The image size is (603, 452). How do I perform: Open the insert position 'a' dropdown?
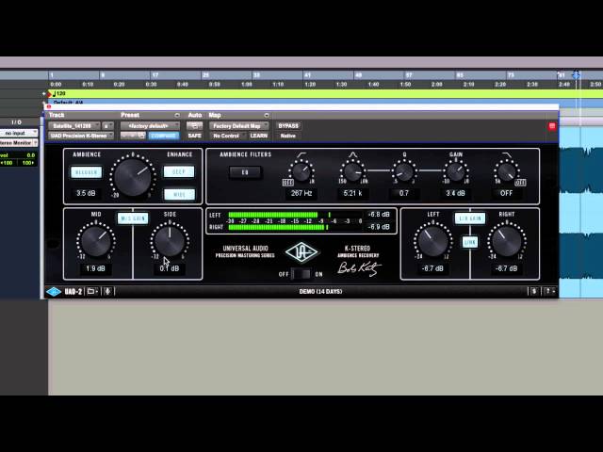point(108,125)
